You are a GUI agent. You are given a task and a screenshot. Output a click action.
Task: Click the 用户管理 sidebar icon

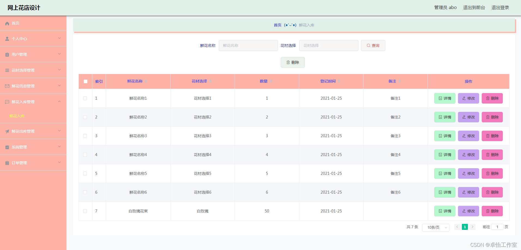click(x=7, y=54)
